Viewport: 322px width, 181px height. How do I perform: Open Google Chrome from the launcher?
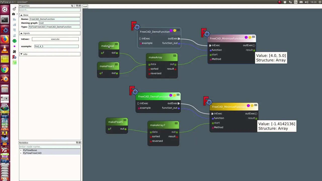click(x=5, y=69)
